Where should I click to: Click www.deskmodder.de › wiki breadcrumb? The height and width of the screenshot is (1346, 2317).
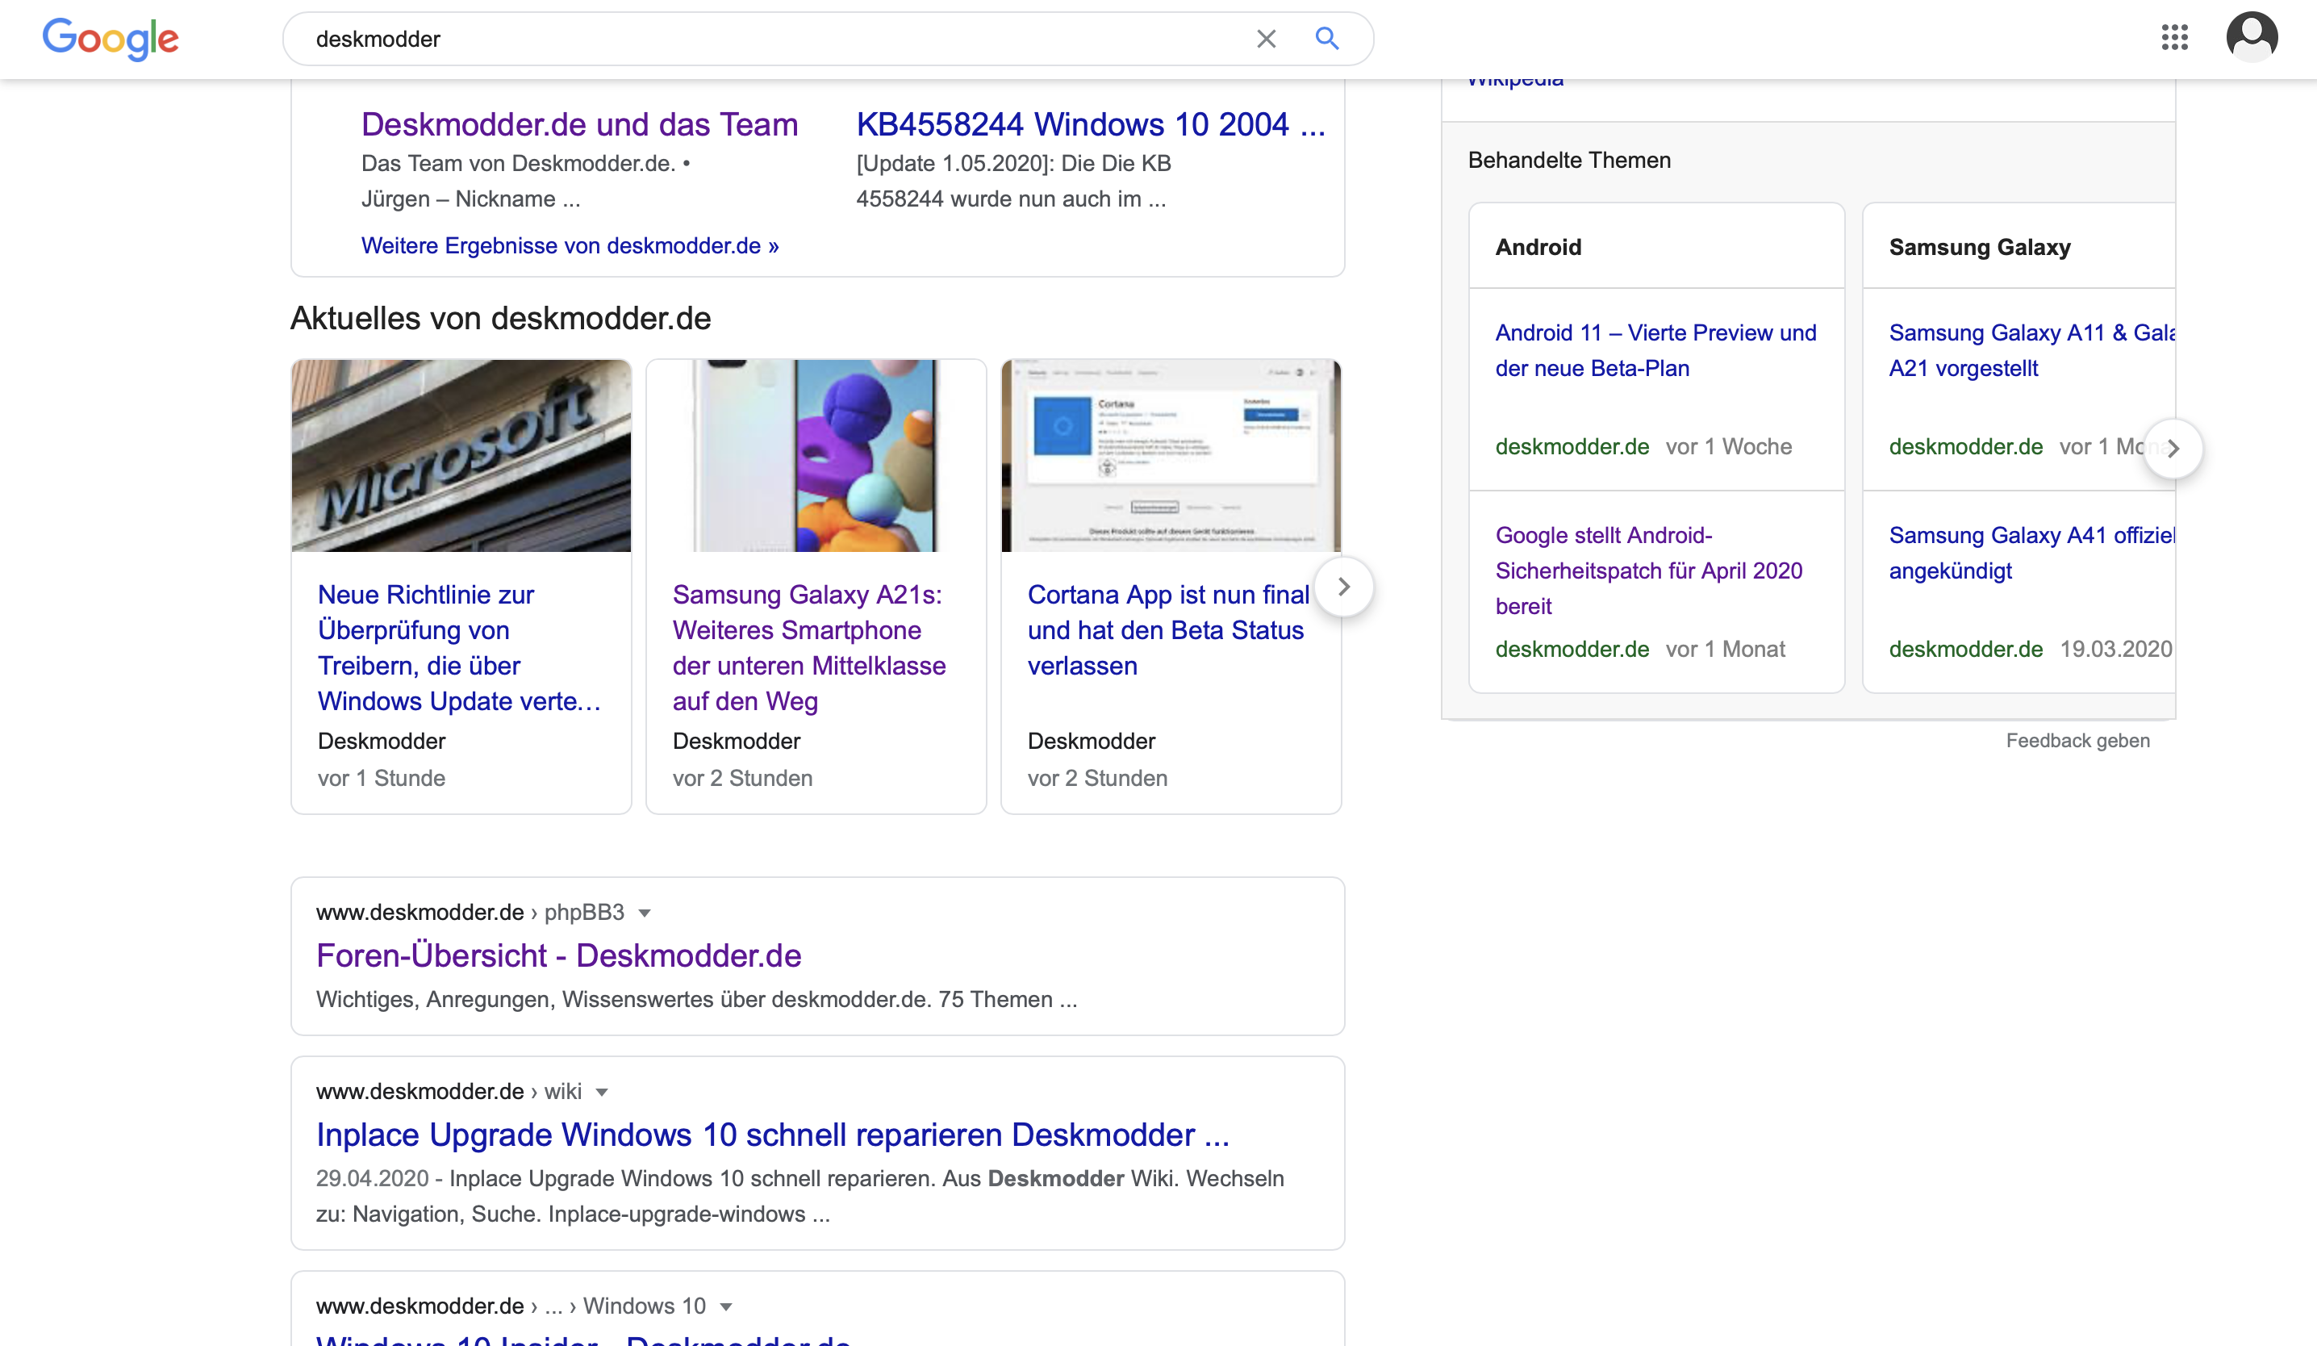click(449, 1093)
